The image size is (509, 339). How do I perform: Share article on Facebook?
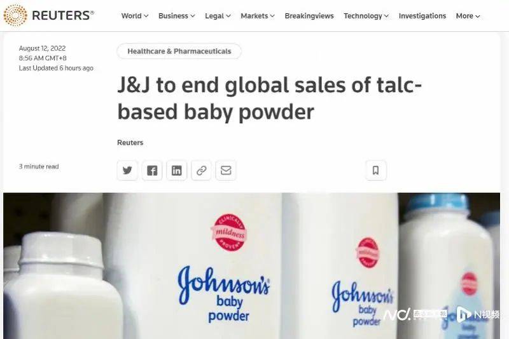152,170
